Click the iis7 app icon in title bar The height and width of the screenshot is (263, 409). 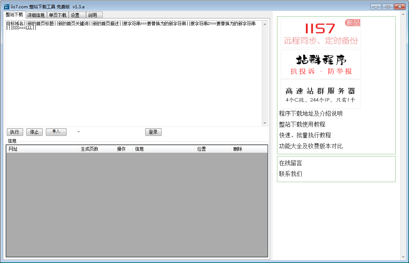pyautogui.click(x=6, y=7)
